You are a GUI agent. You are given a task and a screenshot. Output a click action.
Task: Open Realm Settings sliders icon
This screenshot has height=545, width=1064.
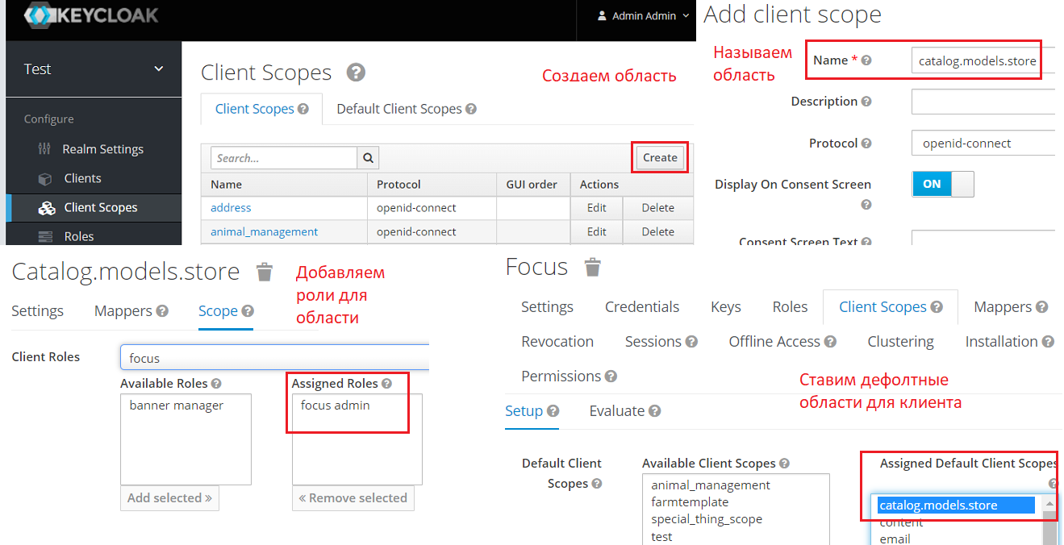pos(44,149)
